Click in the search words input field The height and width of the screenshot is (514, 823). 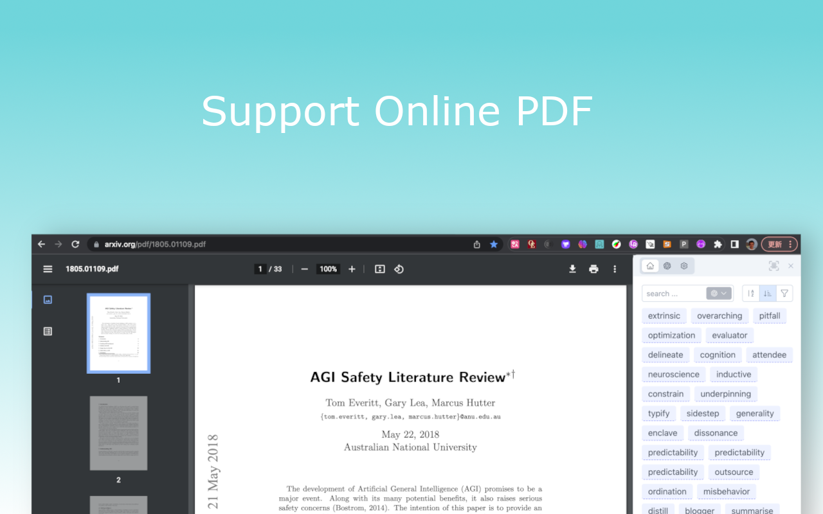point(675,294)
